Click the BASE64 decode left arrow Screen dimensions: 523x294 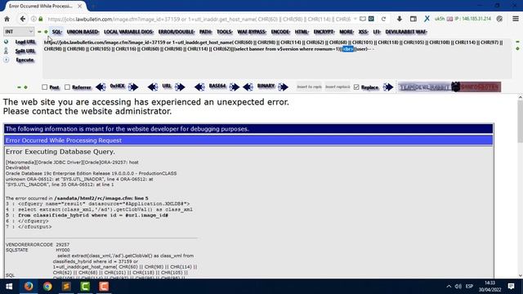199,87
